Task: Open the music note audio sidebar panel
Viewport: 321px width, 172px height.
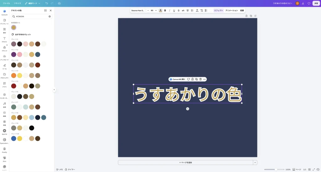Action: 4,105
